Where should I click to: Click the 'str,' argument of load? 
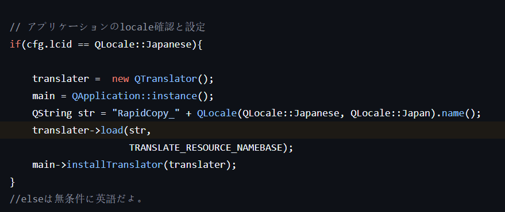coord(140,130)
